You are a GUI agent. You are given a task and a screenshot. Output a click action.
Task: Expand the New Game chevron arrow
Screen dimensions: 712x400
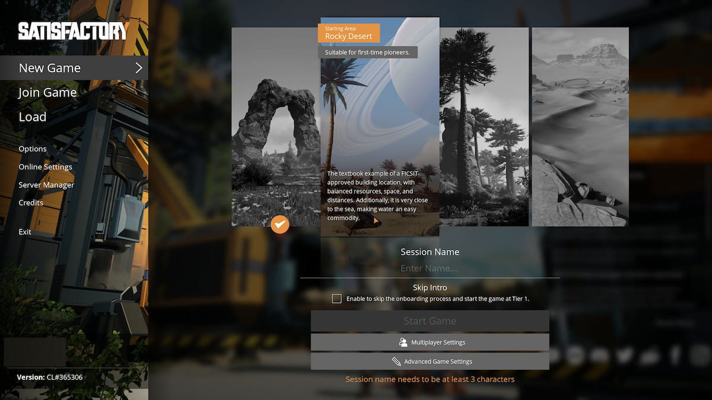tap(139, 68)
